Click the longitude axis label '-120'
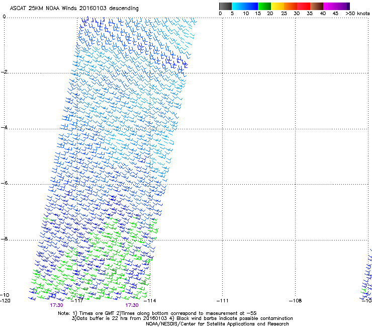This screenshot has width=372, height=327. click(5, 301)
